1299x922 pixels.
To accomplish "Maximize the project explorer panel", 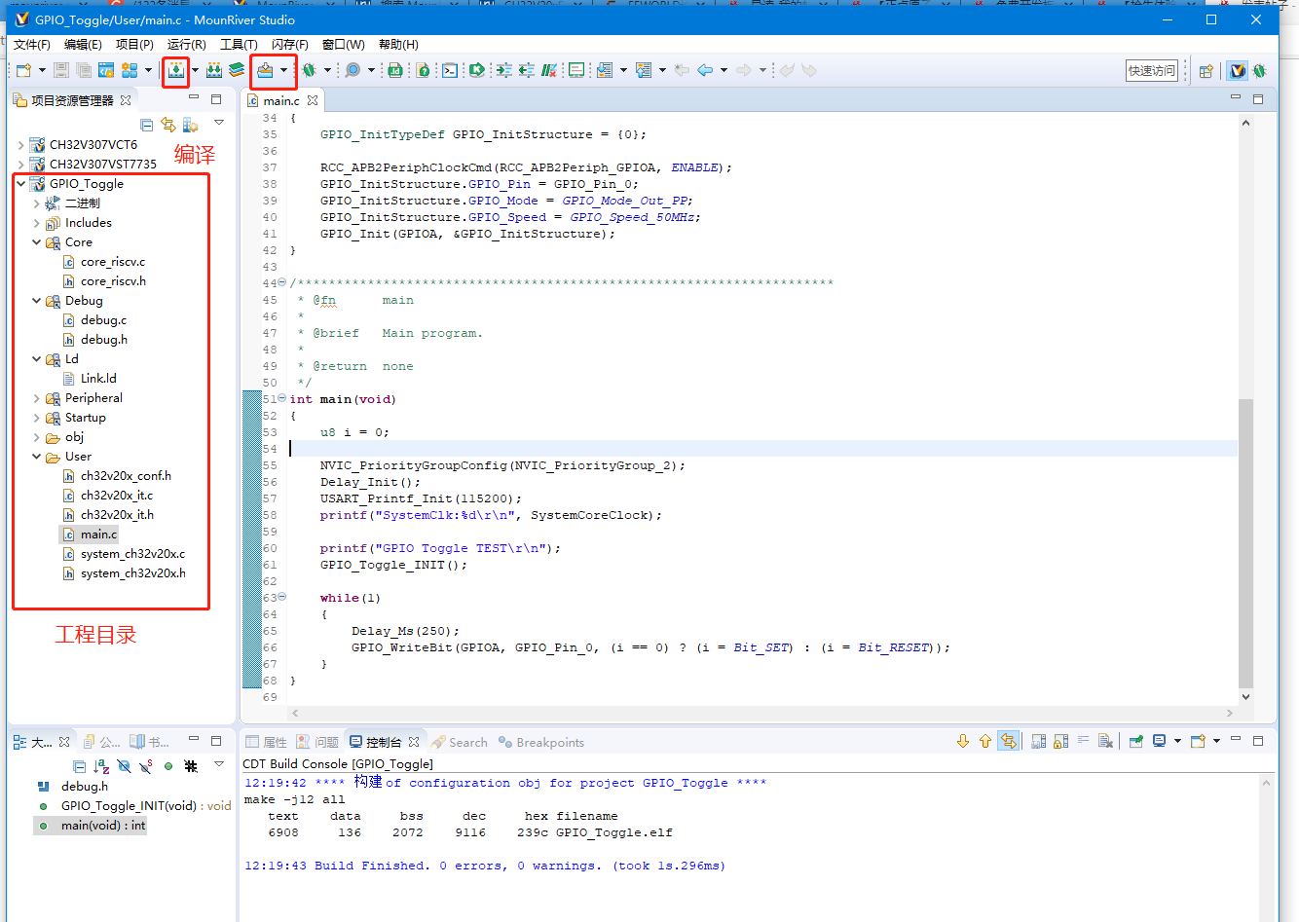I will (216, 98).
